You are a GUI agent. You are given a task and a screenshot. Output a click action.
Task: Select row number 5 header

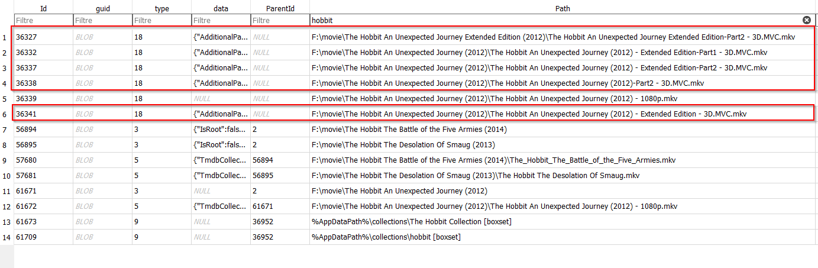(7, 98)
